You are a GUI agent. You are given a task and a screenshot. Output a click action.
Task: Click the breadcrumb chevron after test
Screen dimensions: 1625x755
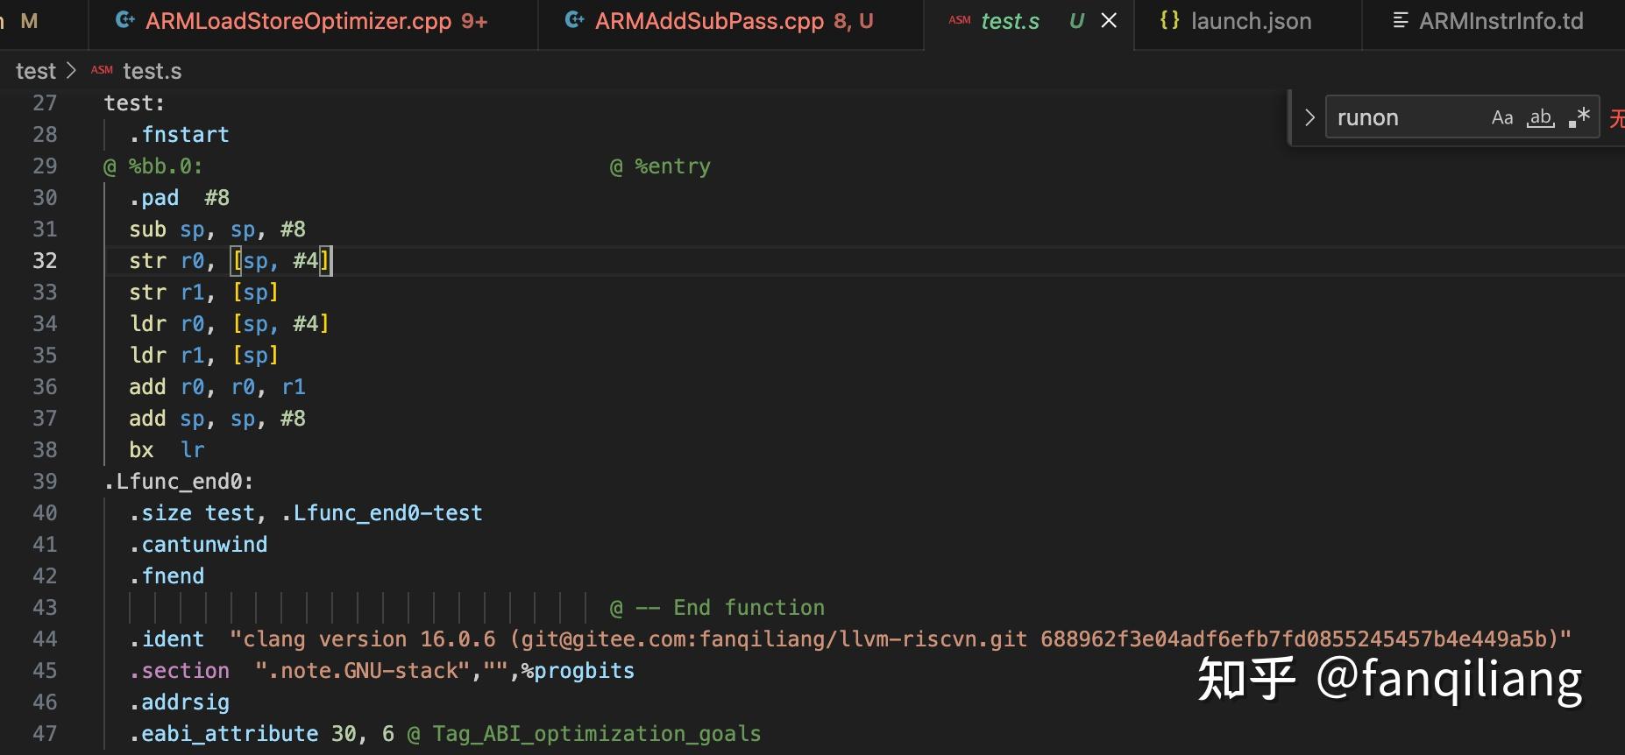point(72,70)
